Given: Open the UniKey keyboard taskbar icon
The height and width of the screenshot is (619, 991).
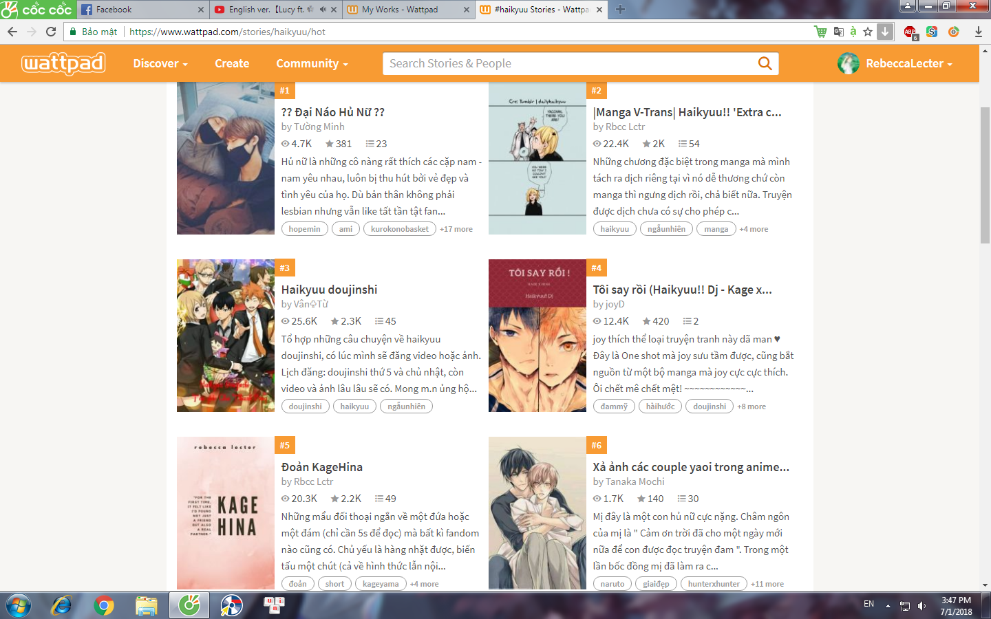Looking at the screenshot, I should click(x=274, y=605).
